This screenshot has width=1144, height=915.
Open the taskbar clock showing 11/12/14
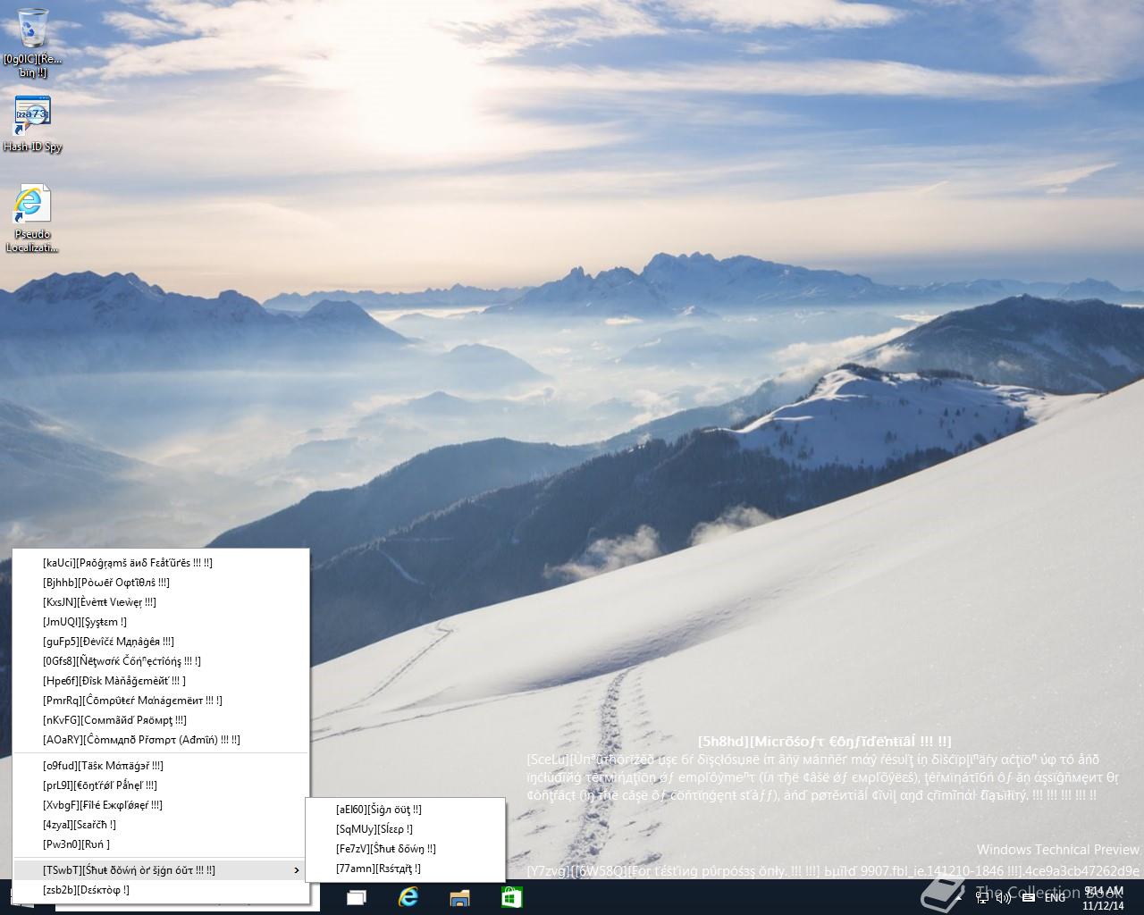tap(1103, 897)
